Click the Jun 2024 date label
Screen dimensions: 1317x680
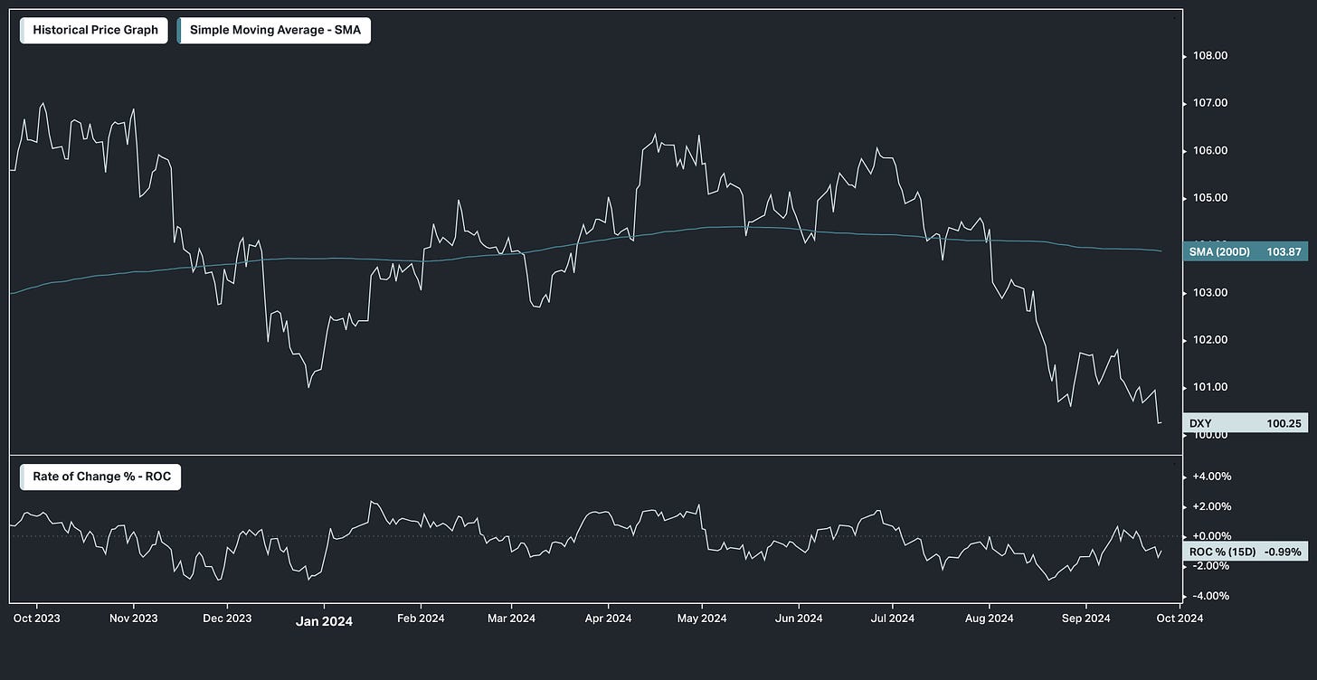(798, 619)
